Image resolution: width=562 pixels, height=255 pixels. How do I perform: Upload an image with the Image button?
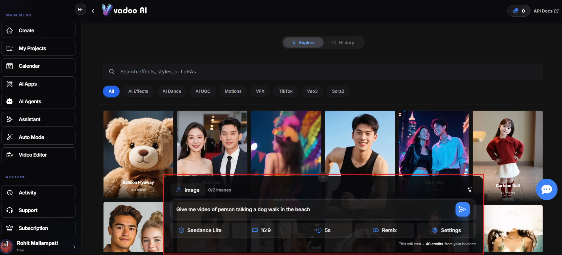point(188,190)
